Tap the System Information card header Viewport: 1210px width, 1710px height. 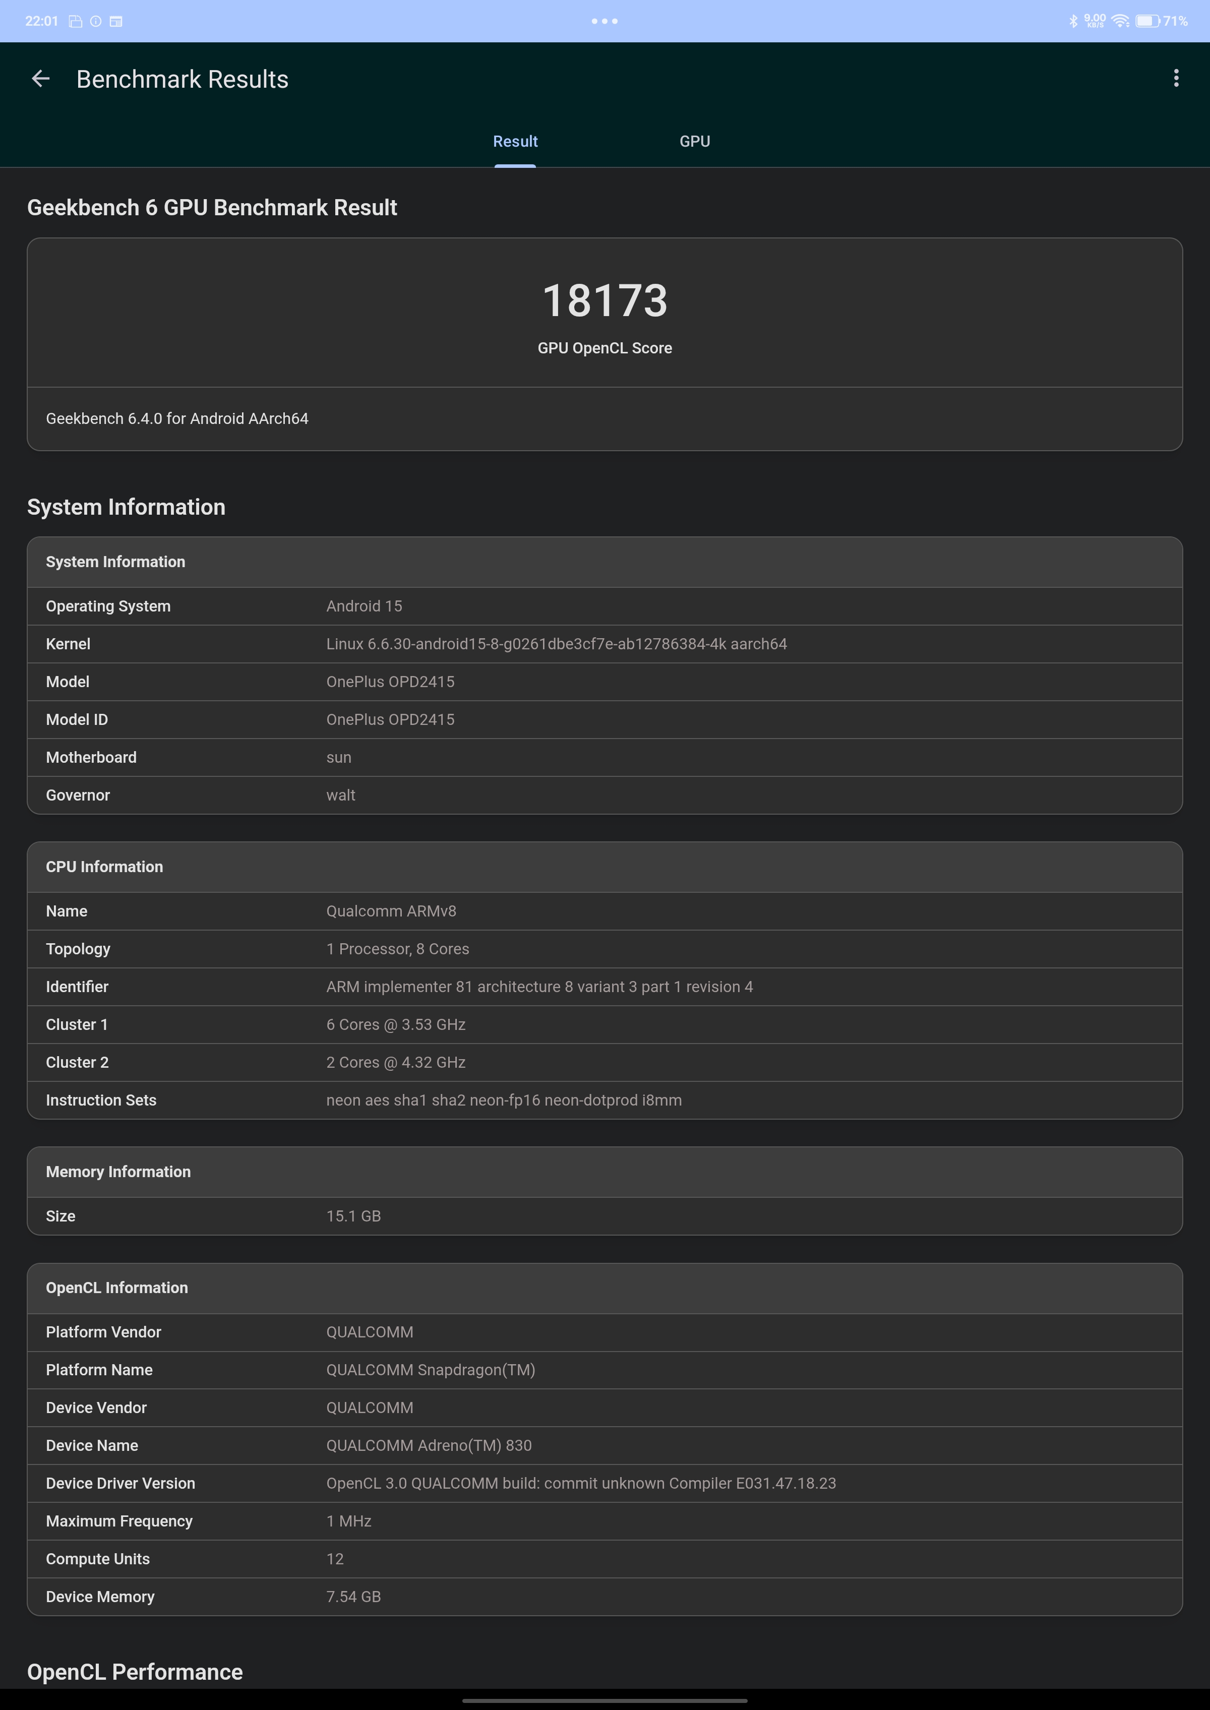(604, 562)
